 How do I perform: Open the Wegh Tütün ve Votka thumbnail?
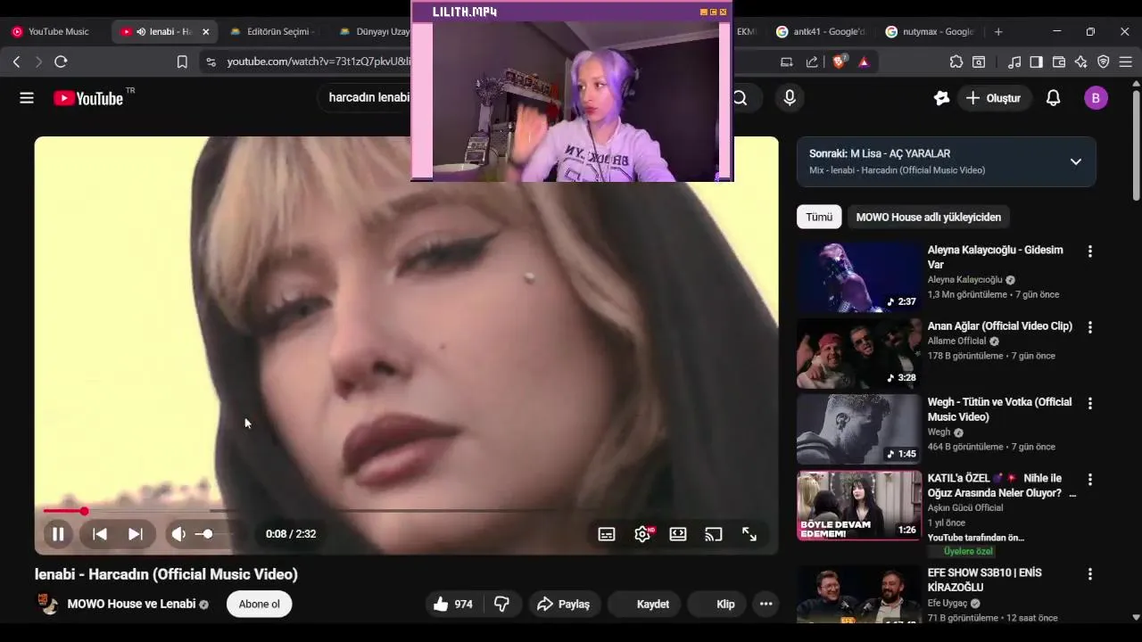[x=859, y=429]
